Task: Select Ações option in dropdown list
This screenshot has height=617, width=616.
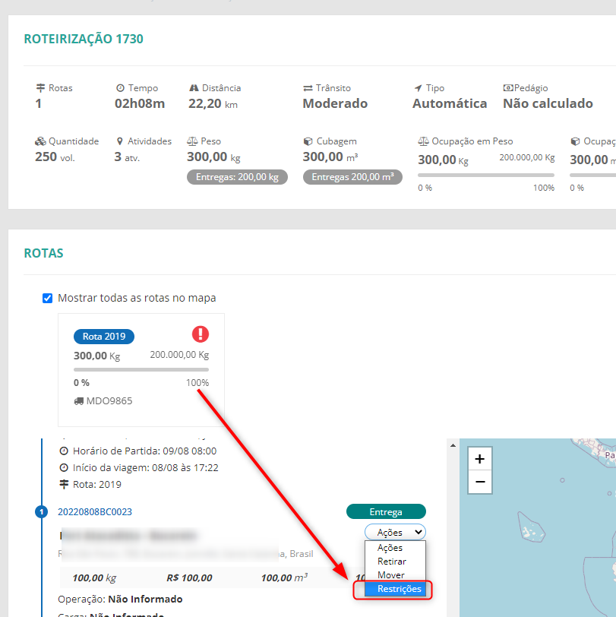Action: (395, 548)
